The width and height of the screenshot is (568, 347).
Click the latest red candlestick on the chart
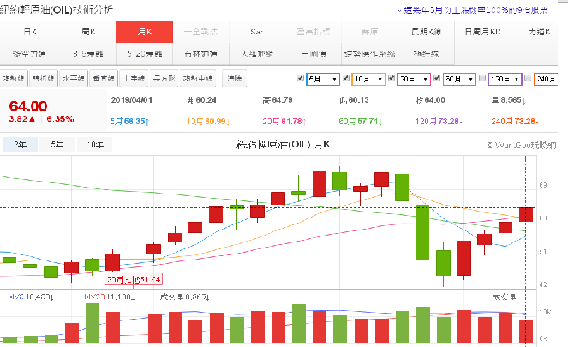[x=526, y=214]
